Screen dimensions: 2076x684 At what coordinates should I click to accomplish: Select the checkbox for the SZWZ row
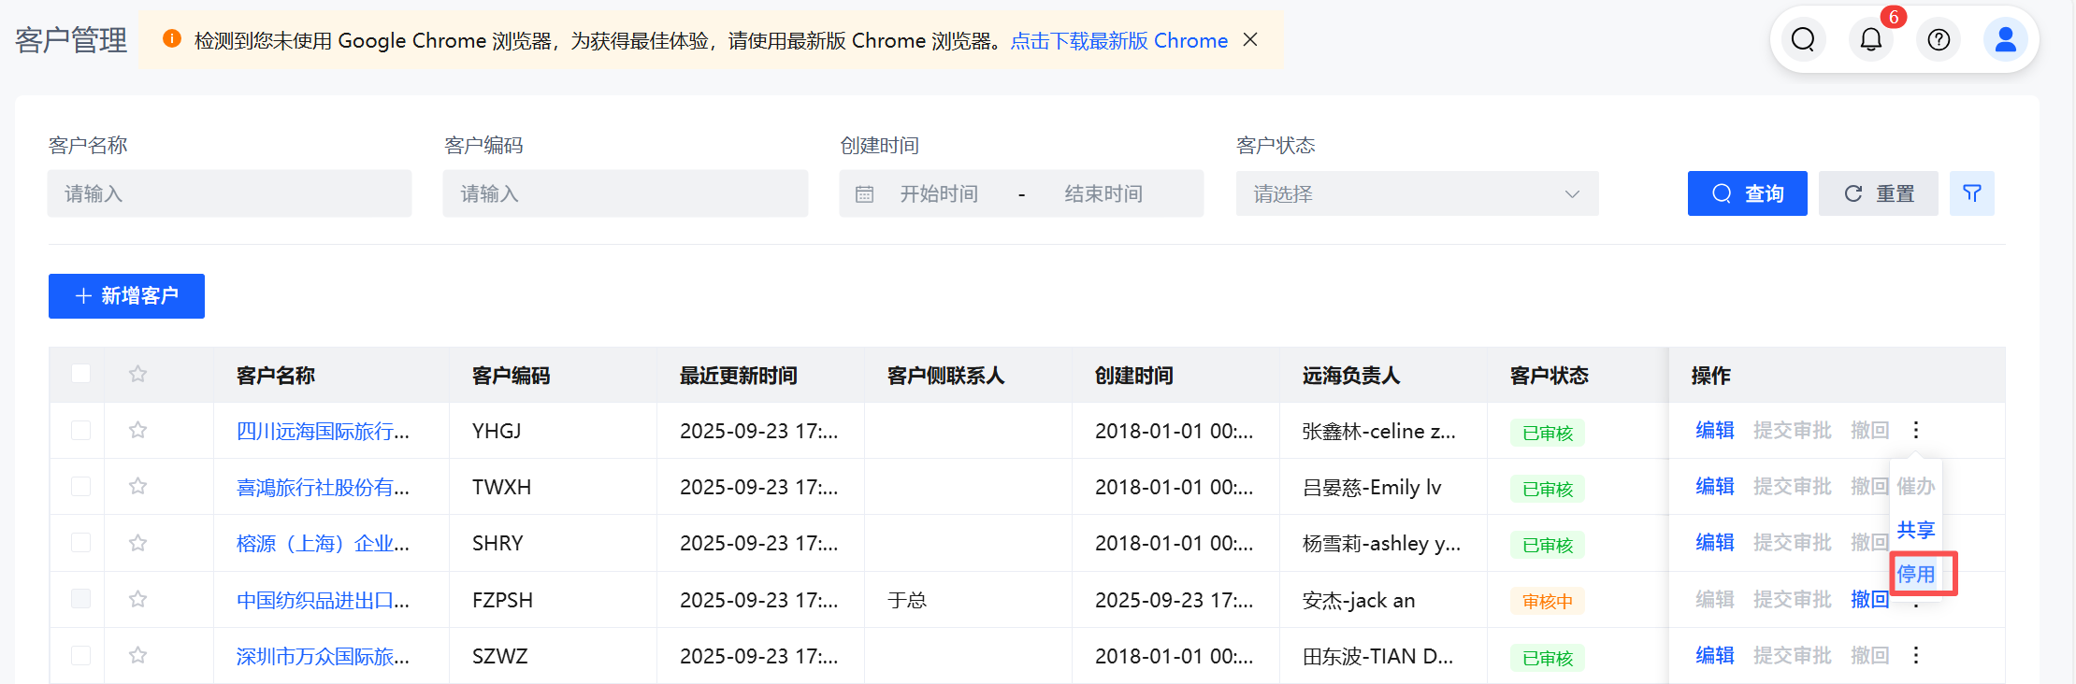pos(81,655)
